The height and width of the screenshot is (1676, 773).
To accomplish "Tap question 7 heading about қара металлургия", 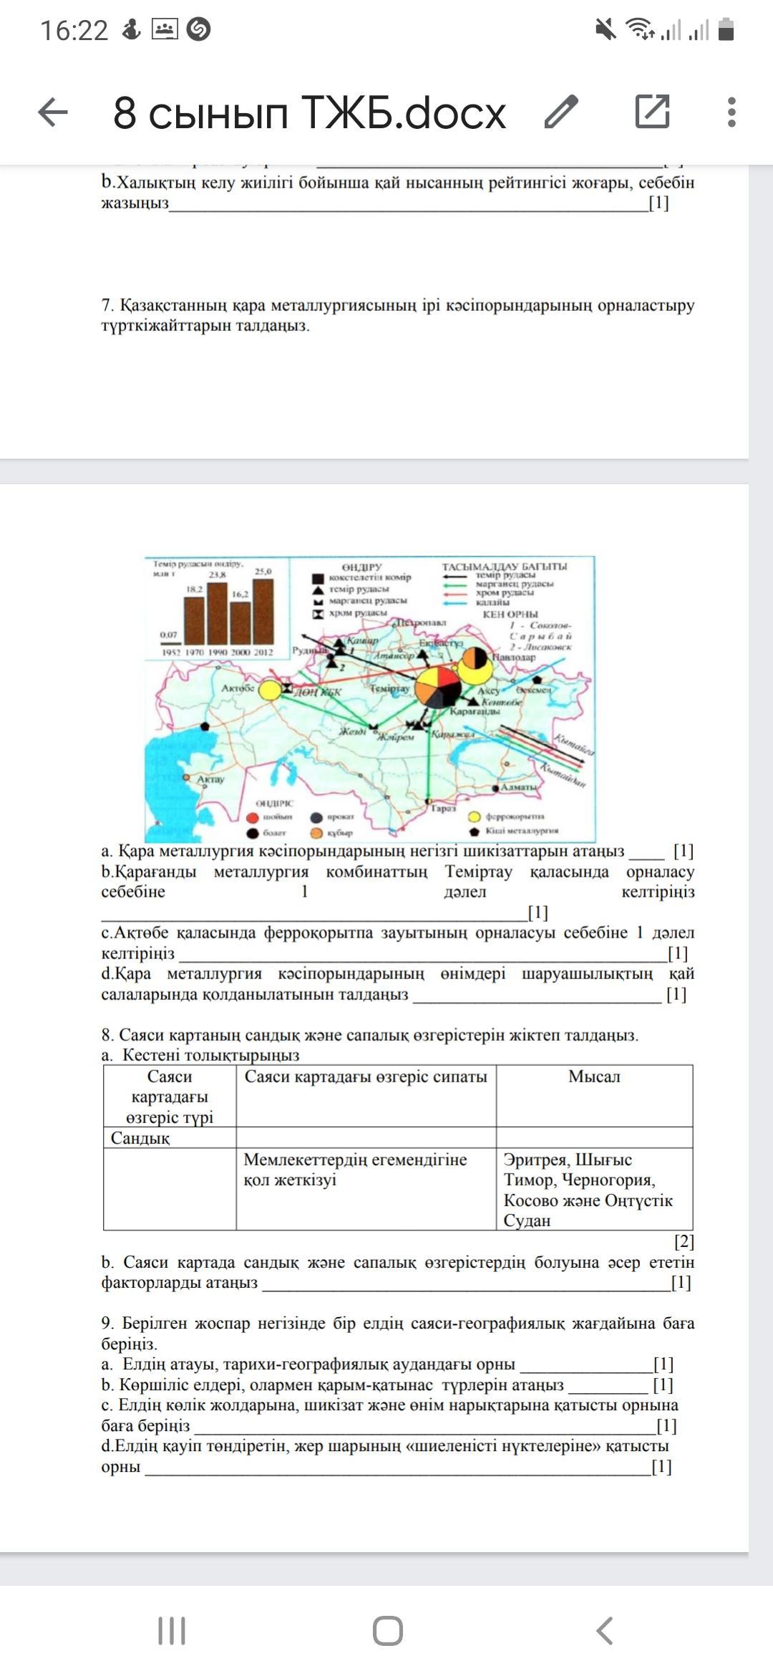I will click(x=398, y=315).
